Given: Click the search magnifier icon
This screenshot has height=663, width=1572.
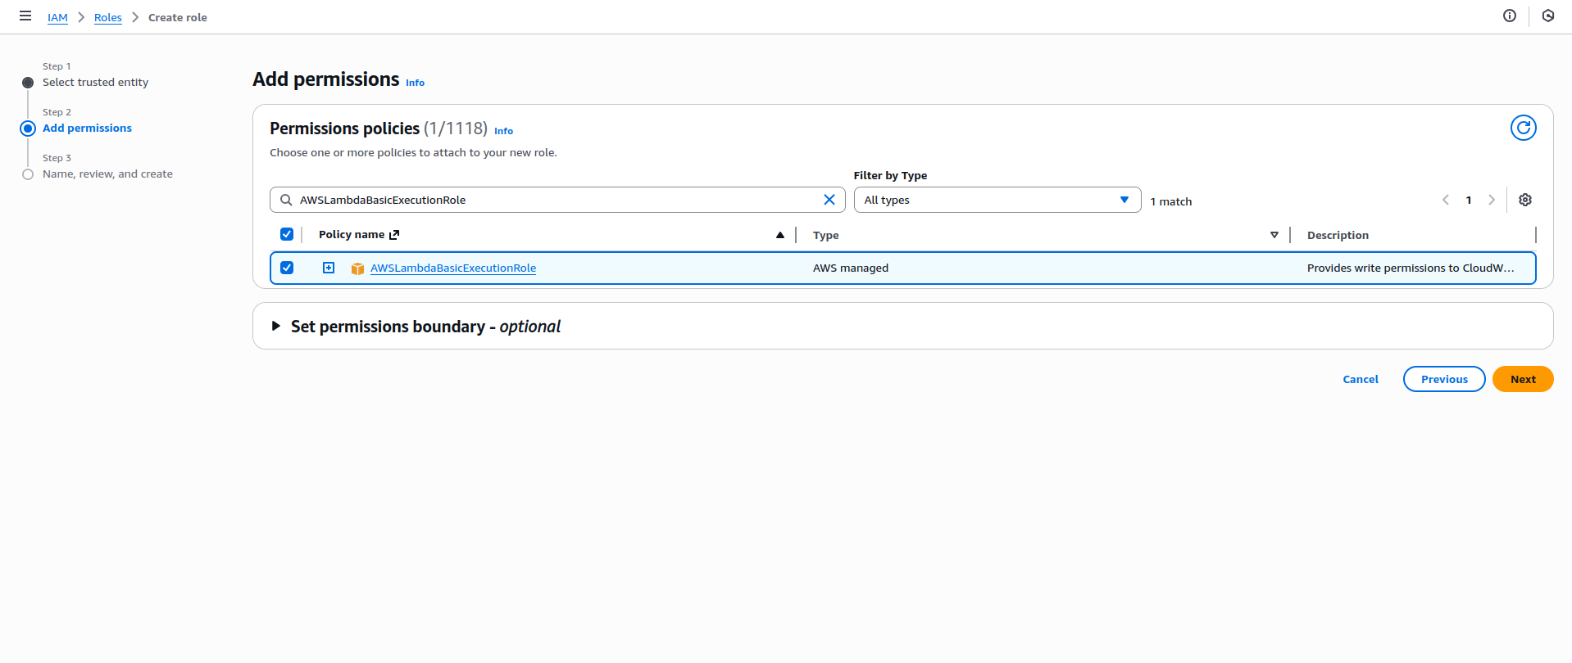Looking at the screenshot, I should click(286, 200).
